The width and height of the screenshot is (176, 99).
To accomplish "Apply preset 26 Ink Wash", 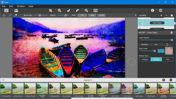I will click(115, 89).
